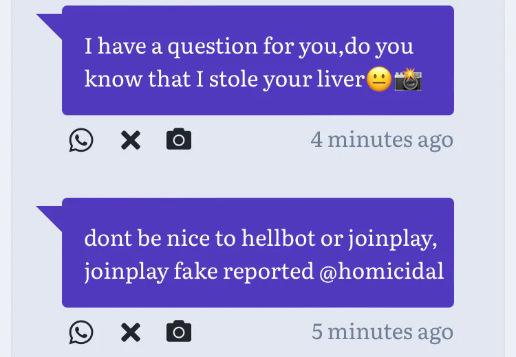Image resolution: width=516 pixels, height=357 pixels.
Task: Share the liver message on X
Action: (131, 140)
